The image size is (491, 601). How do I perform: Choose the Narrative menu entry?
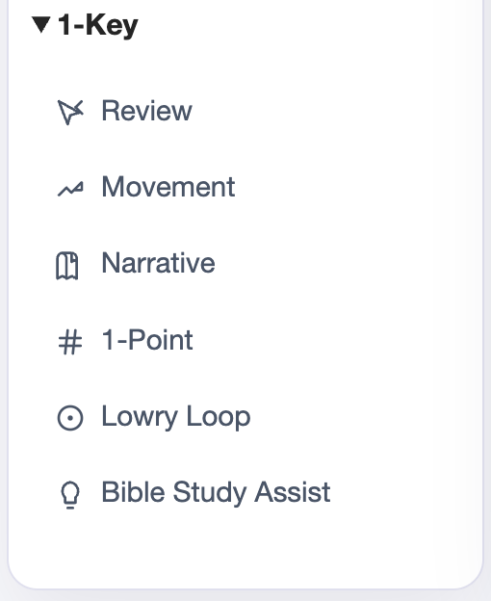tap(158, 263)
